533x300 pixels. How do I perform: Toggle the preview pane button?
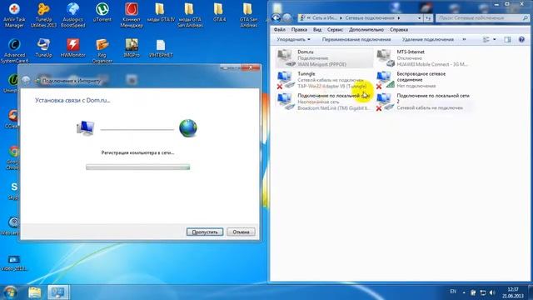507,40
